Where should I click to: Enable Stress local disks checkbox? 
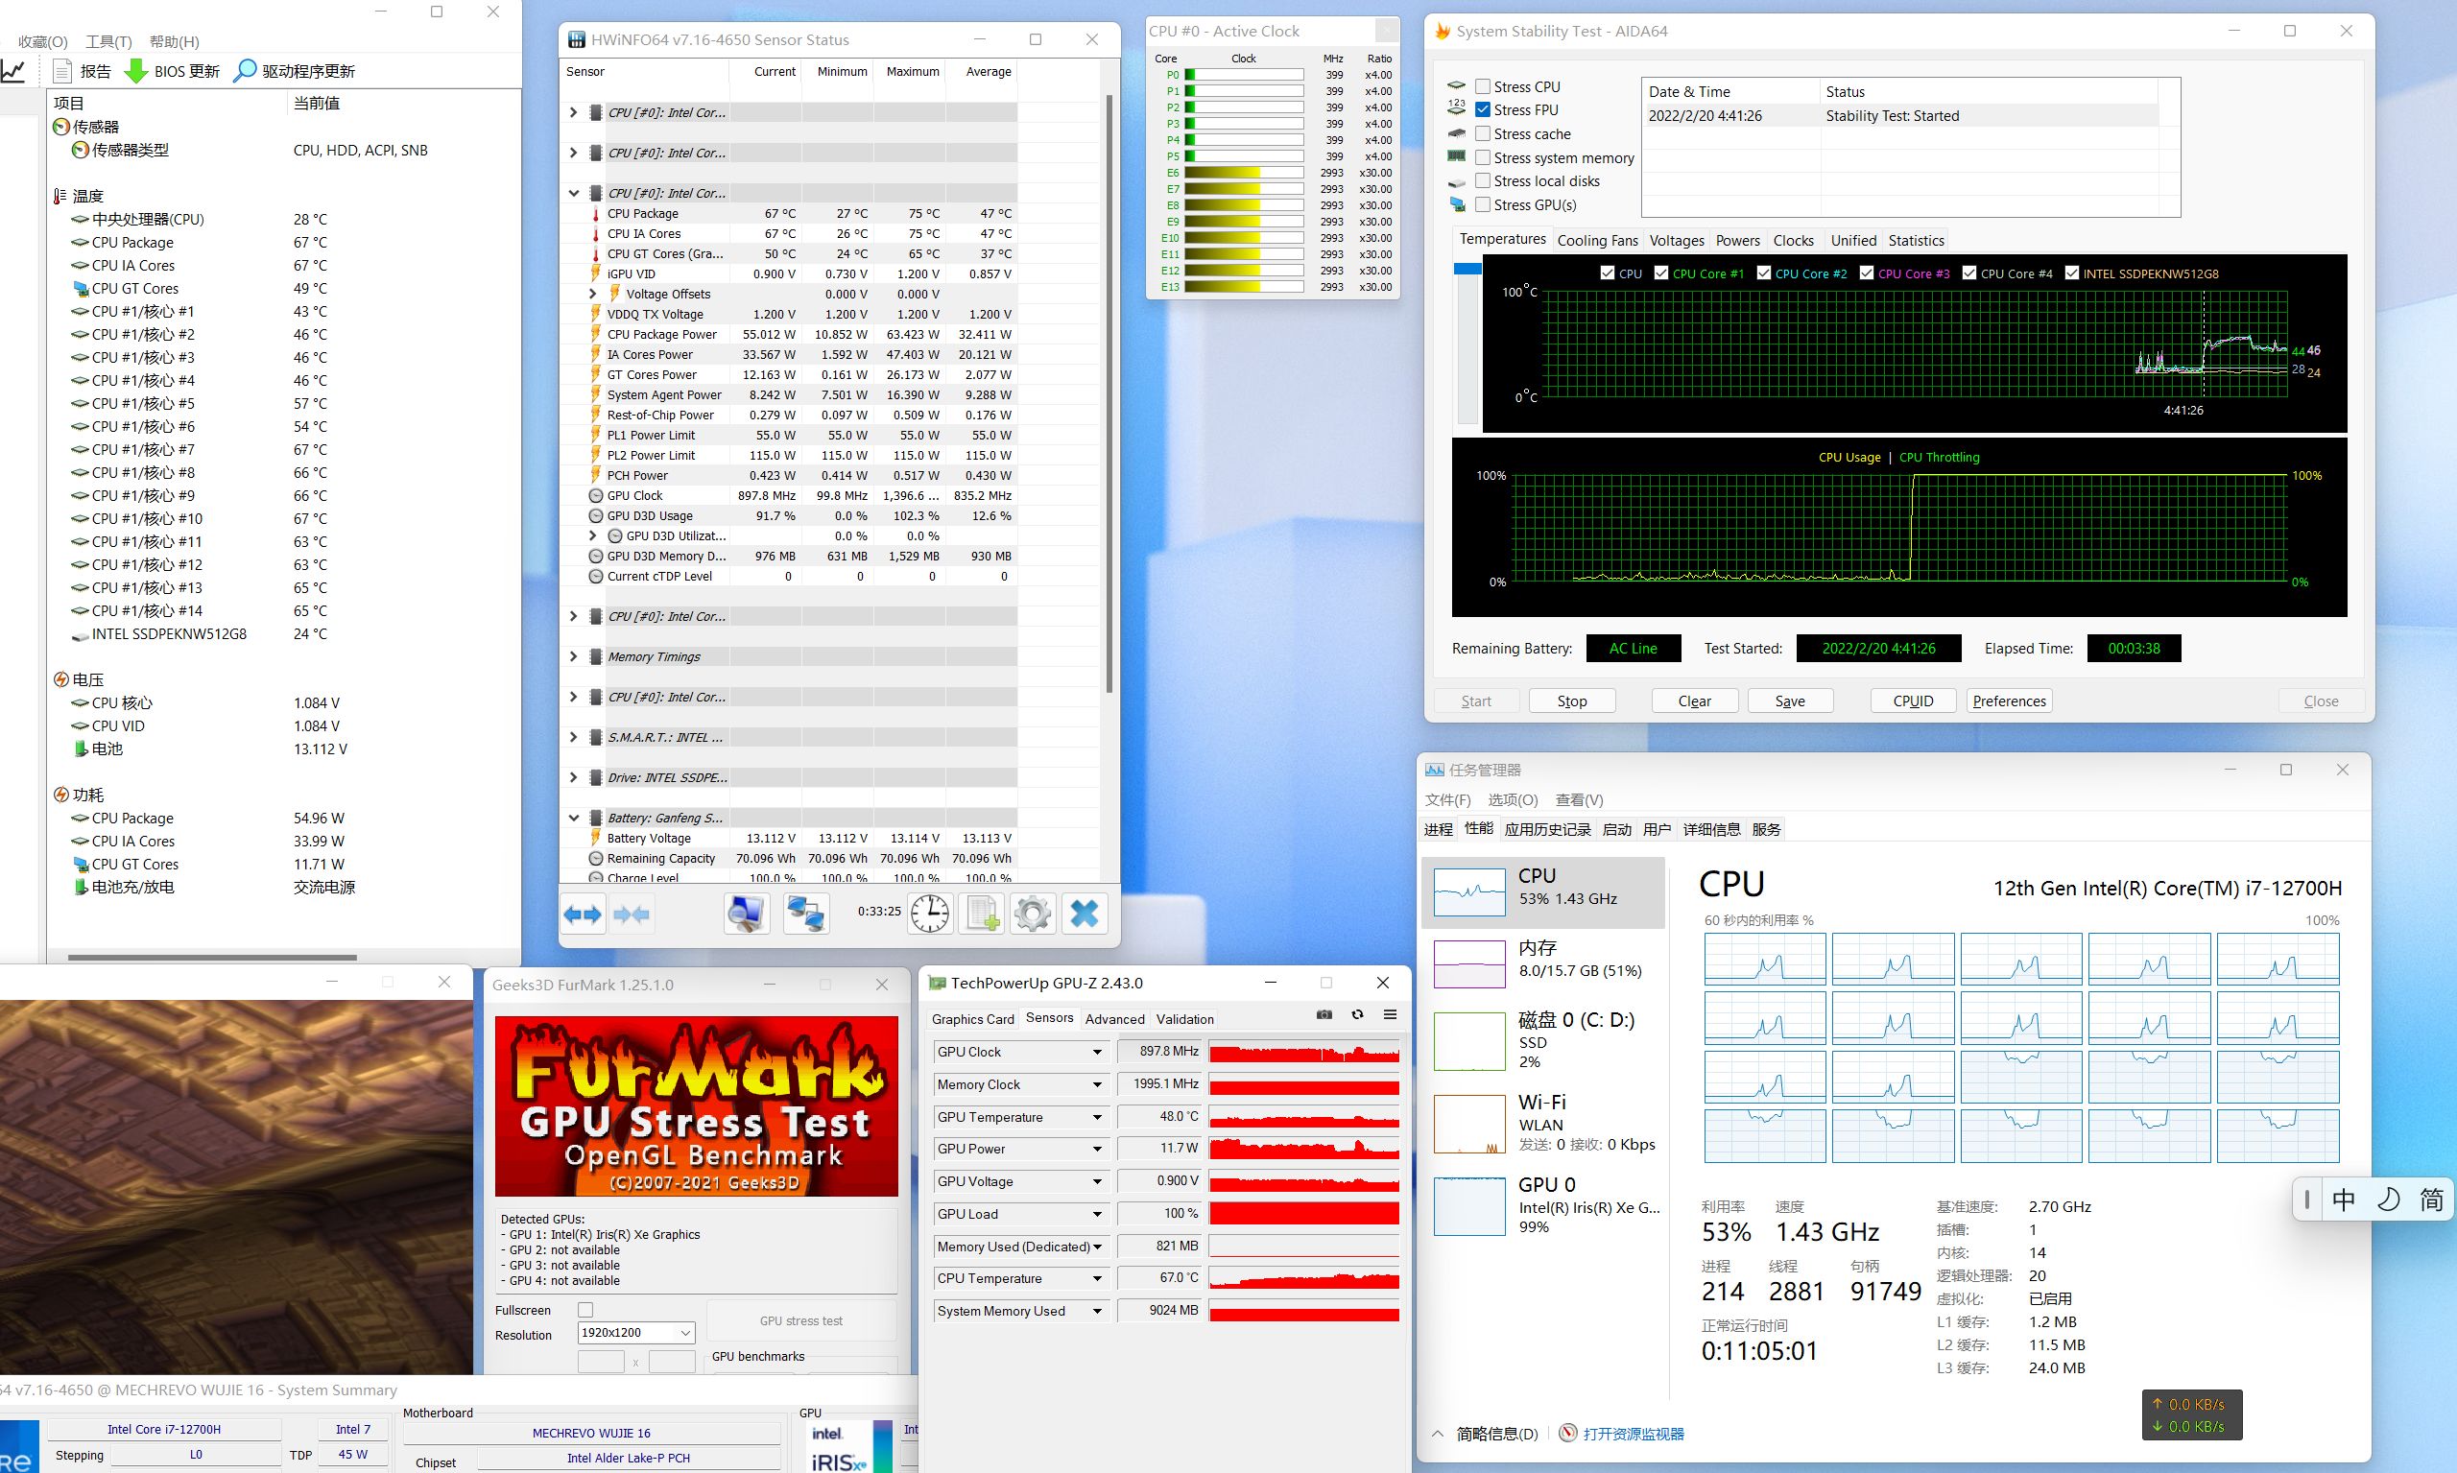[1482, 180]
